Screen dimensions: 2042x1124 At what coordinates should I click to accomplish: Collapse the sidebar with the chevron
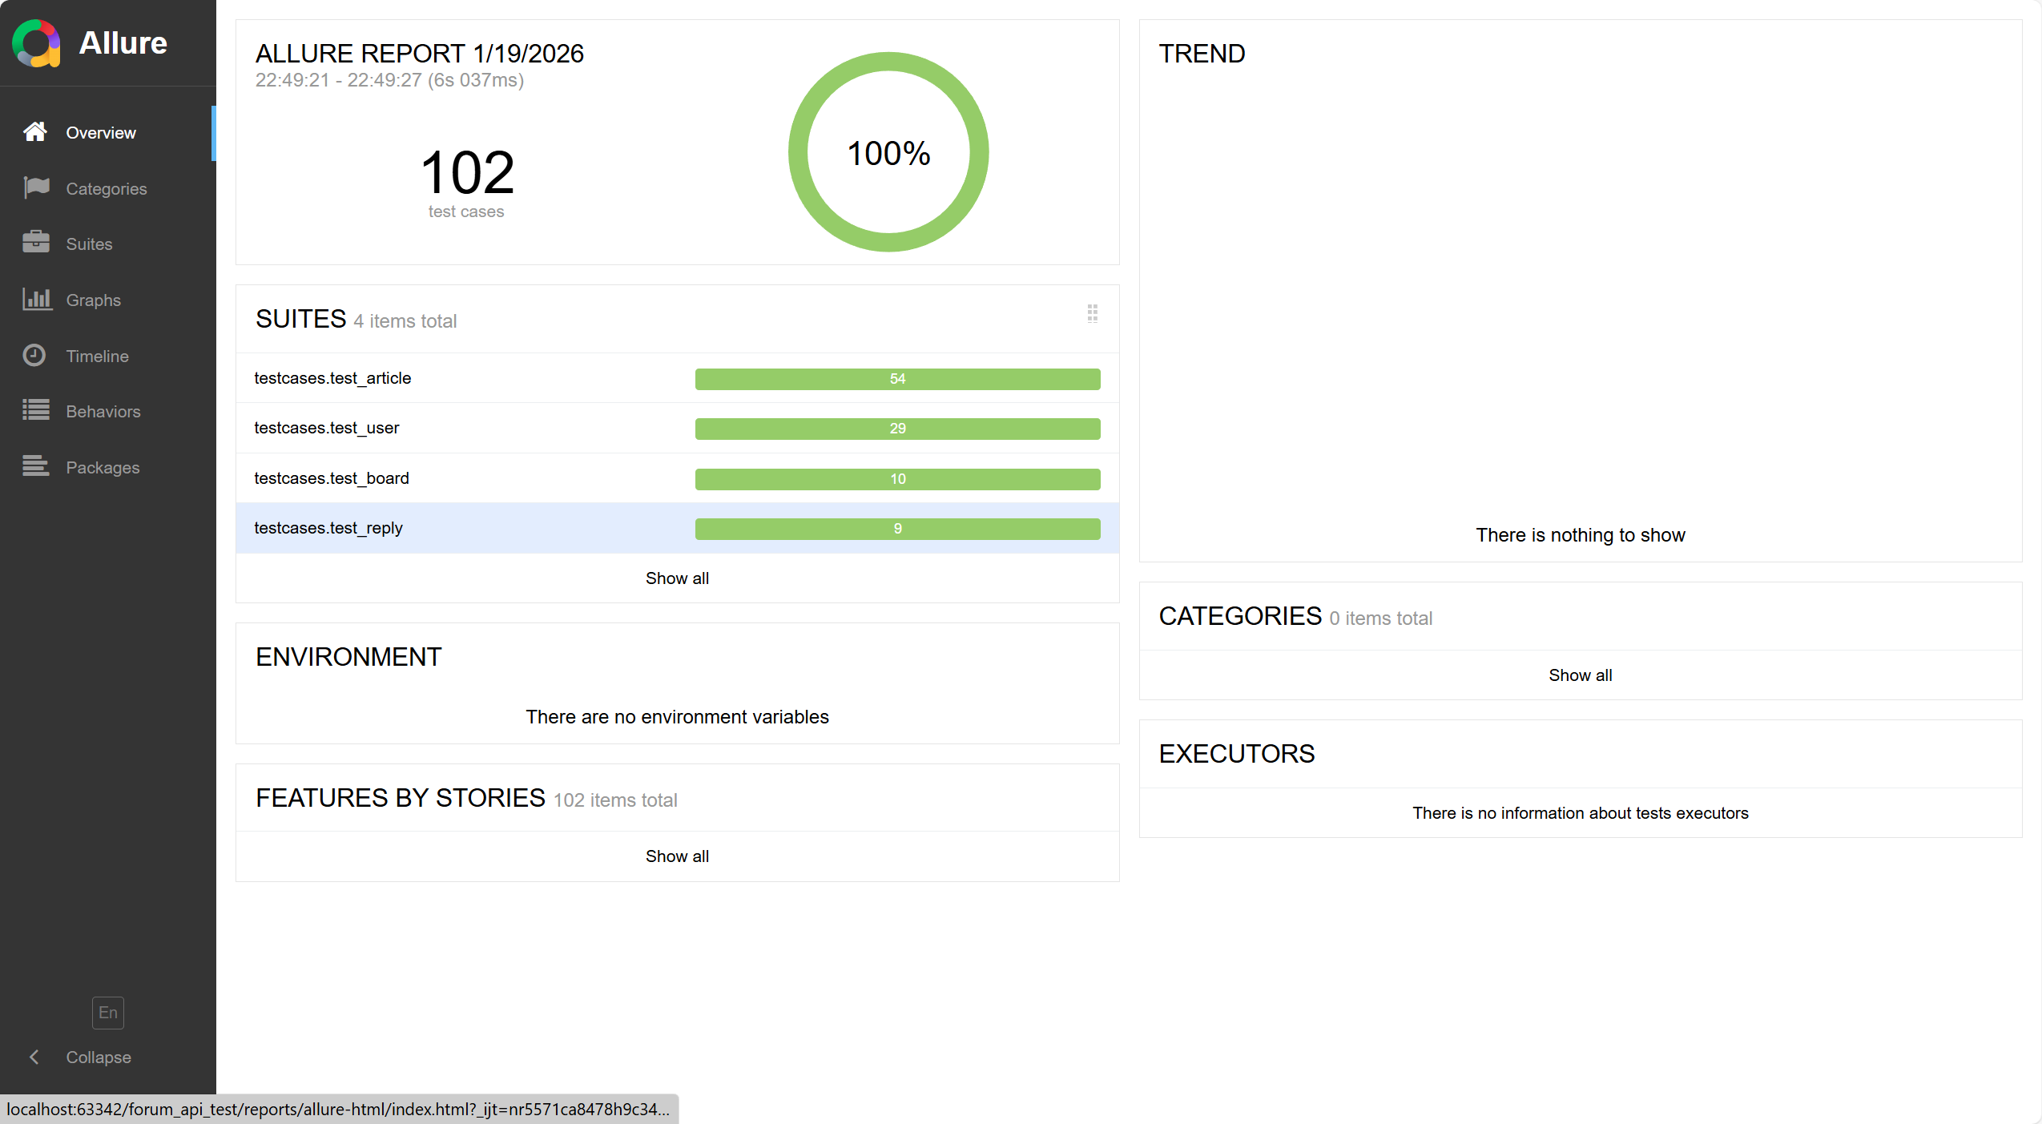coord(34,1057)
